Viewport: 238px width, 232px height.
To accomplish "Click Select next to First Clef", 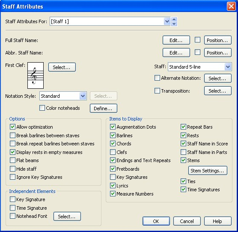I will (62, 67).
